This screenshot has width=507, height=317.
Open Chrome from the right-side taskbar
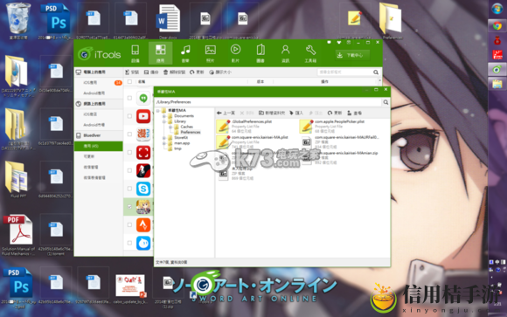point(497,26)
